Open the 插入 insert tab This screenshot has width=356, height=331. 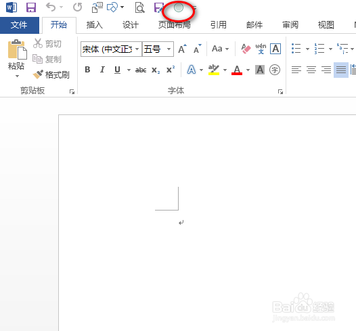tap(95, 25)
